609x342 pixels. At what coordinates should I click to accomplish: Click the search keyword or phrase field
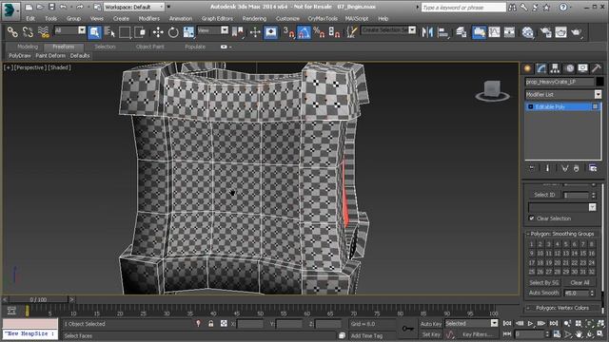pos(463,8)
